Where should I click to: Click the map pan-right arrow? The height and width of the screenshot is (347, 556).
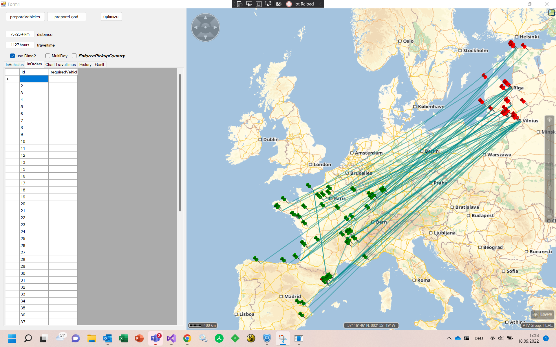click(x=215, y=27)
